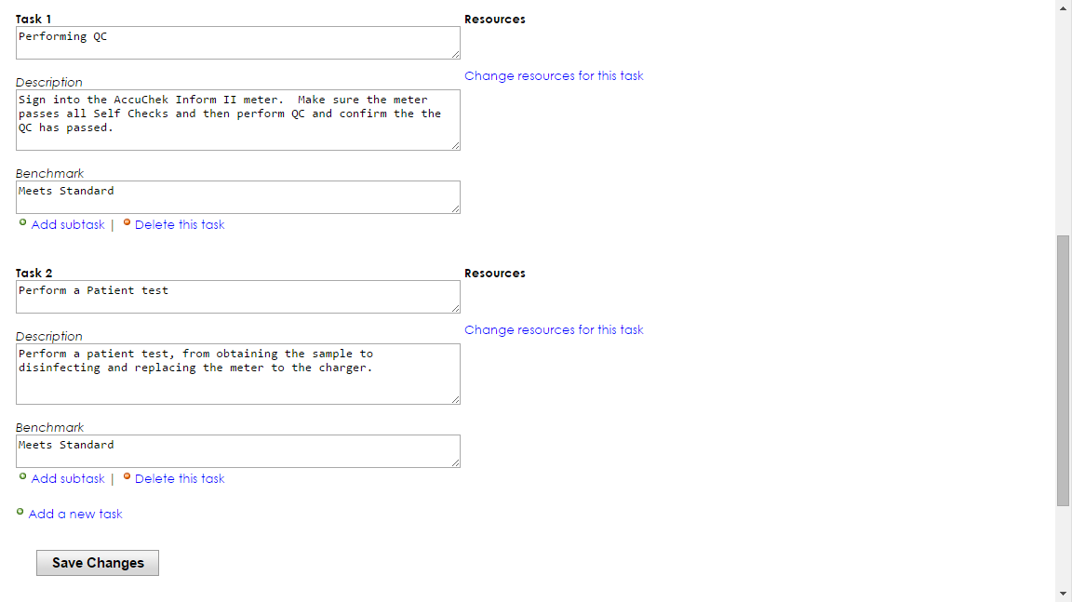
Task: Click inside the Task 2 Description text area
Action: pos(237,374)
